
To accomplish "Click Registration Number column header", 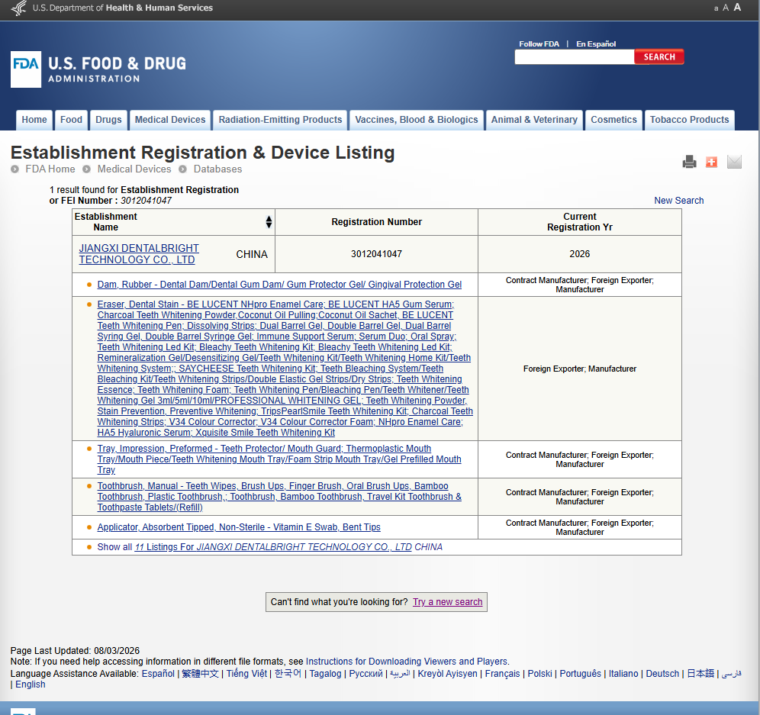I will pos(376,222).
